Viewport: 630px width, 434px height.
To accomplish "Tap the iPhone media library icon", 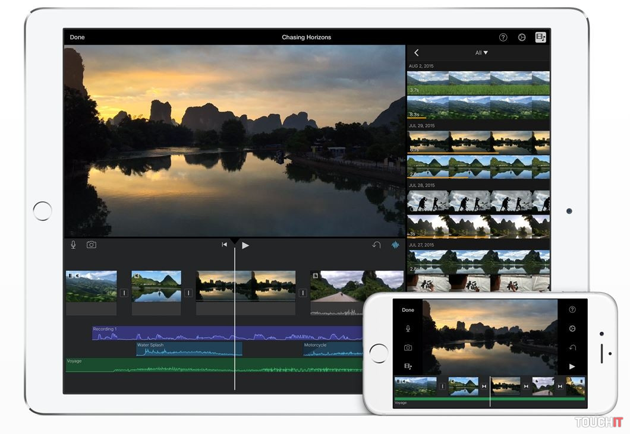I will (408, 366).
